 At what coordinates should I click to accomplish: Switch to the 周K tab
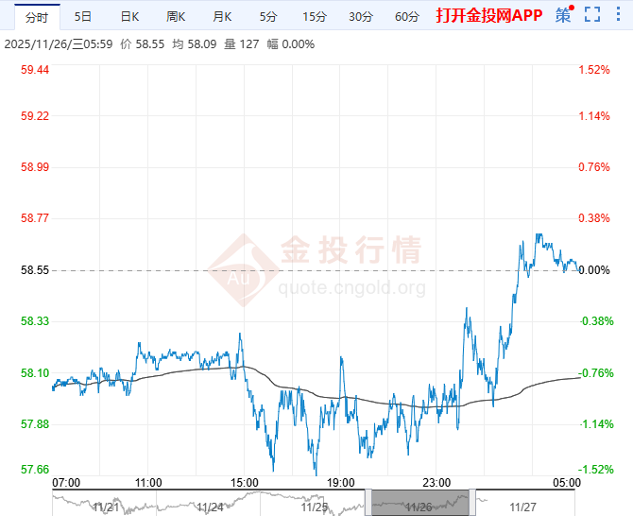click(176, 17)
